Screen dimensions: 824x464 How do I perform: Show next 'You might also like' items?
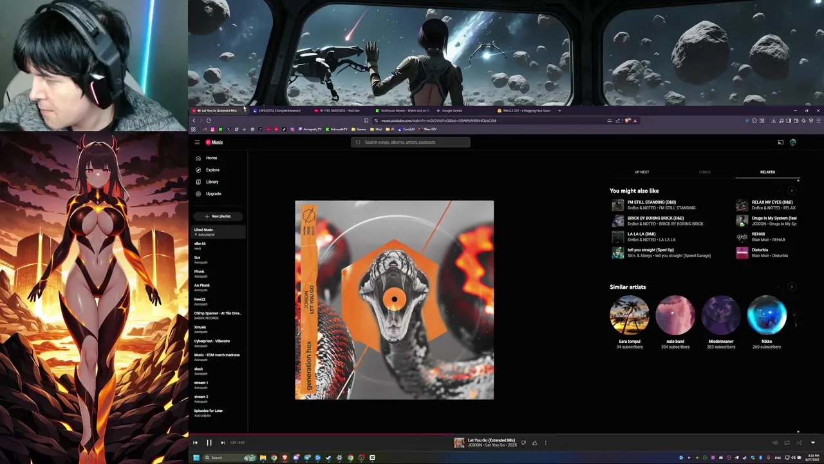point(791,191)
